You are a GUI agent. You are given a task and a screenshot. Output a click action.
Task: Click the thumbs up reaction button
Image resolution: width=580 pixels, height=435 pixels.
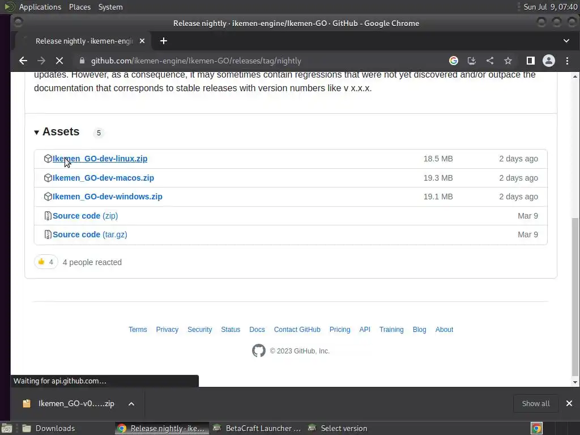pyautogui.click(x=46, y=262)
